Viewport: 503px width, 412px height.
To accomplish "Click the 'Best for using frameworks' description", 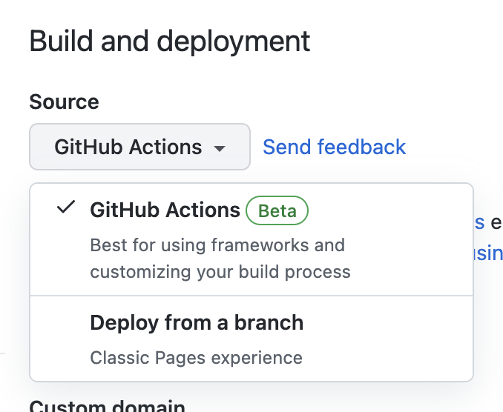I will 220,258.
